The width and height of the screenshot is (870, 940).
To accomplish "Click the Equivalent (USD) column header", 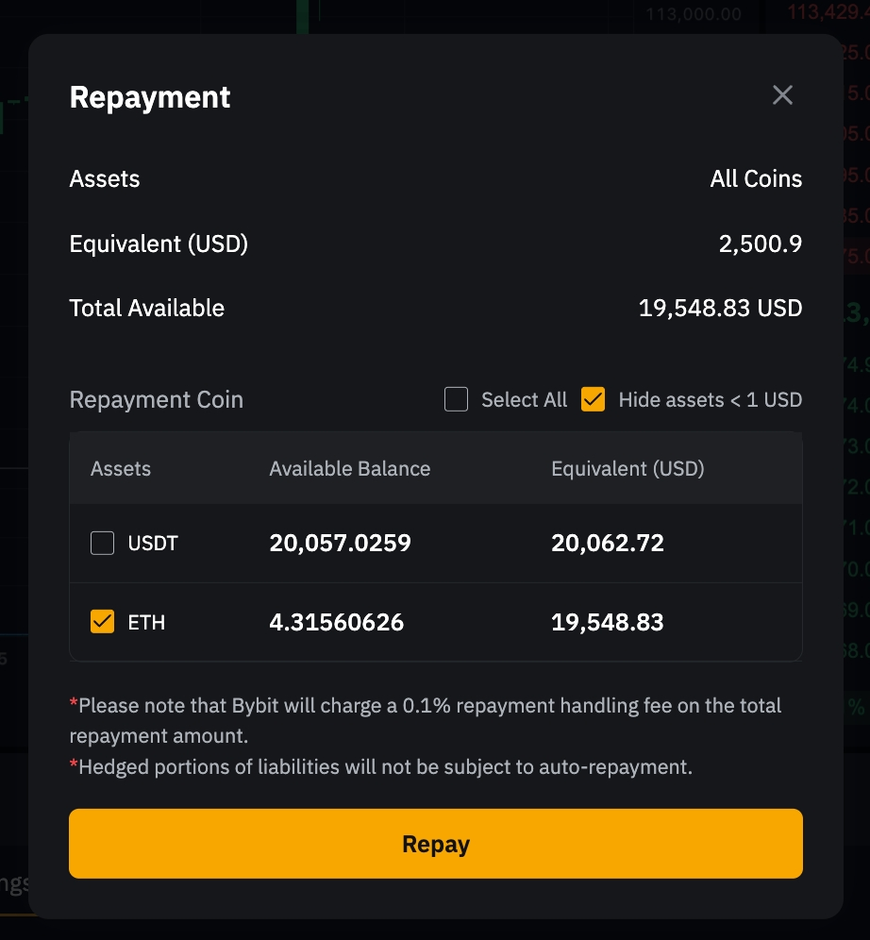I will [x=627, y=469].
